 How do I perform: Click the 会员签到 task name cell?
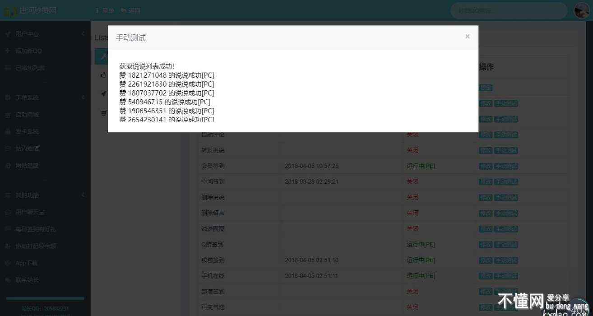(213, 166)
